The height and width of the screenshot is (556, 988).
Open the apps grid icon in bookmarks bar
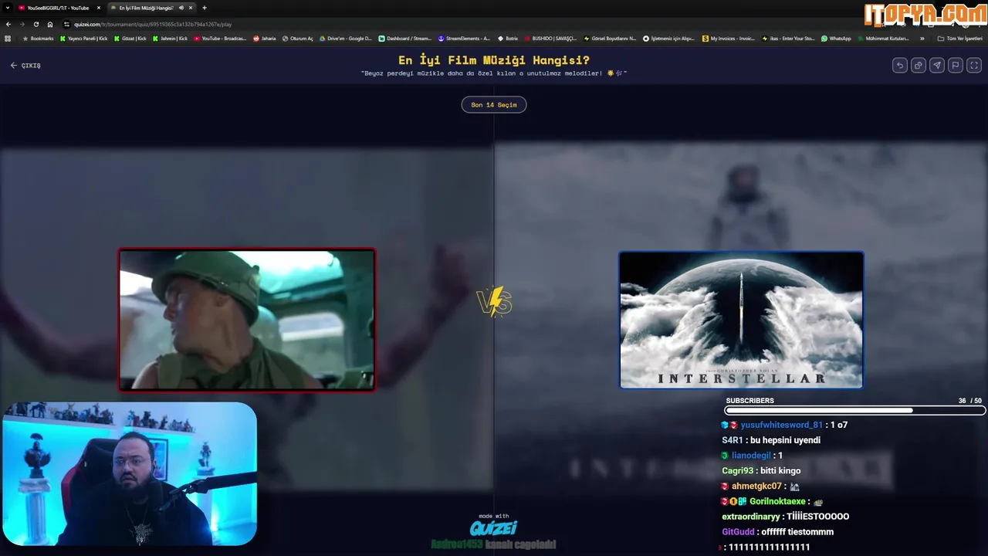coord(8,39)
